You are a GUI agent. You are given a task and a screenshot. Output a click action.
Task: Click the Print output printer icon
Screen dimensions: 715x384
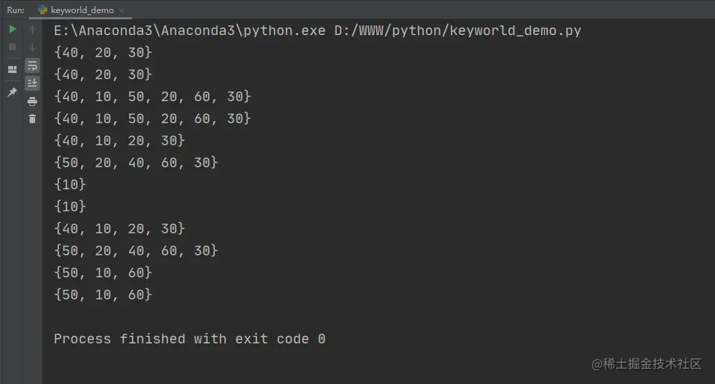click(32, 101)
